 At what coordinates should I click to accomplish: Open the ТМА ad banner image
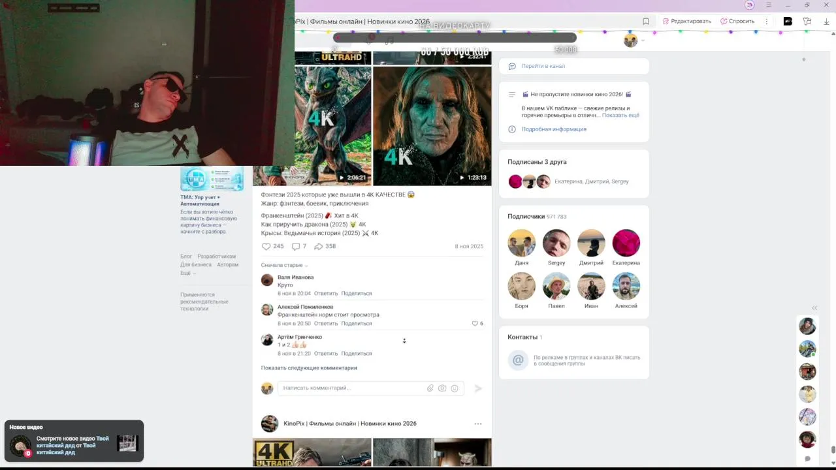[x=212, y=178]
